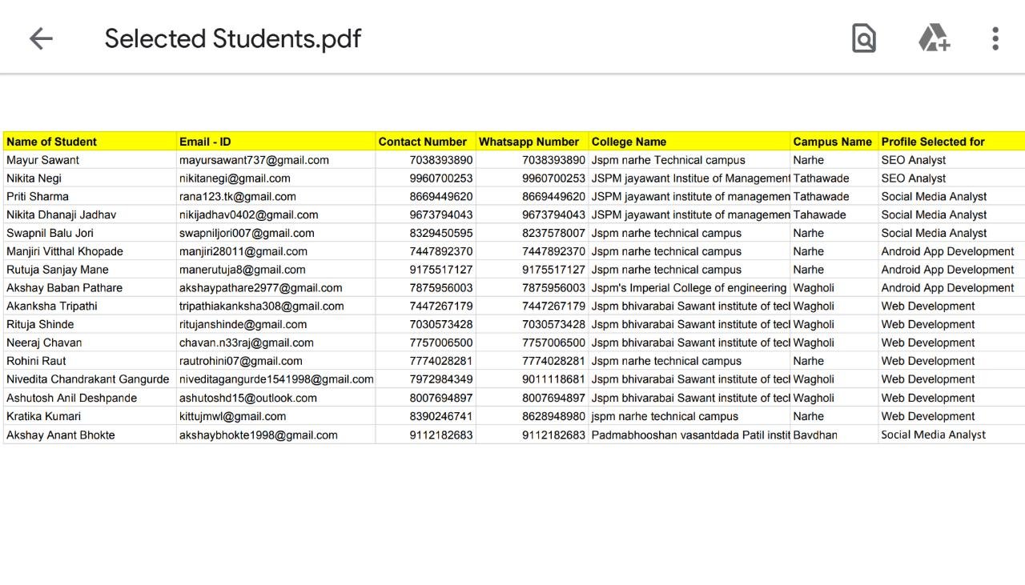
Task: Go back using the arrow icon
Action: [41, 38]
